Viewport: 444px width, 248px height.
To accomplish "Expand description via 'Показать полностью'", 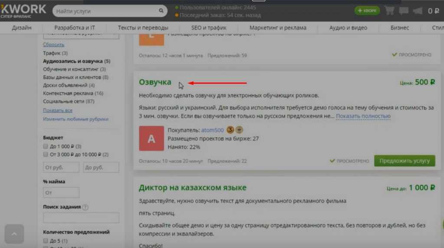I will (x=363, y=116).
